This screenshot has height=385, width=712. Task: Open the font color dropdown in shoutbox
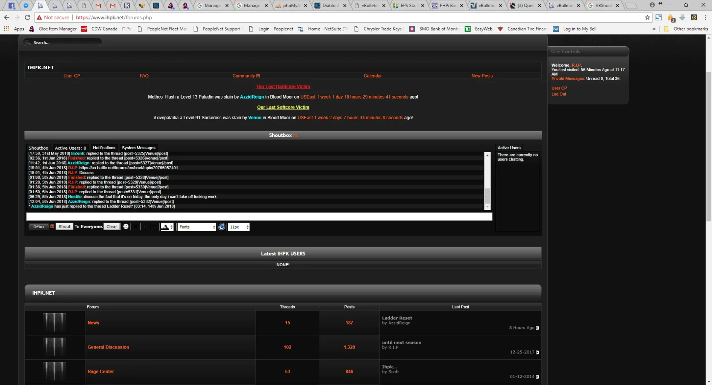click(x=167, y=227)
